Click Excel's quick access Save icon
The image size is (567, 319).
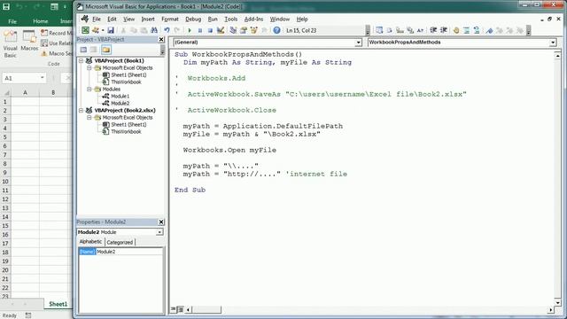pos(6,6)
